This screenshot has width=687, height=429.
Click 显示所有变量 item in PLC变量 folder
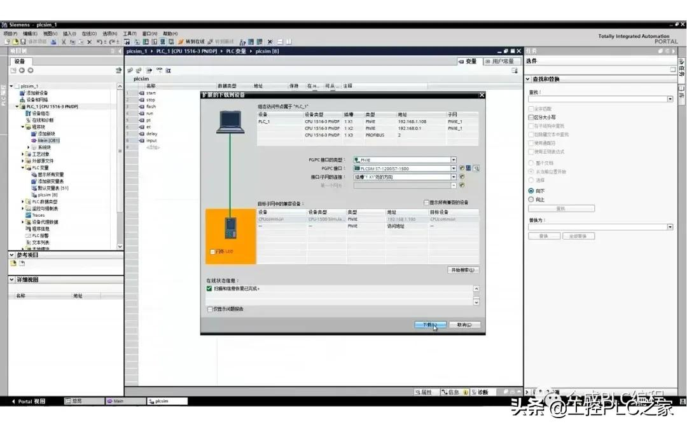coord(47,175)
